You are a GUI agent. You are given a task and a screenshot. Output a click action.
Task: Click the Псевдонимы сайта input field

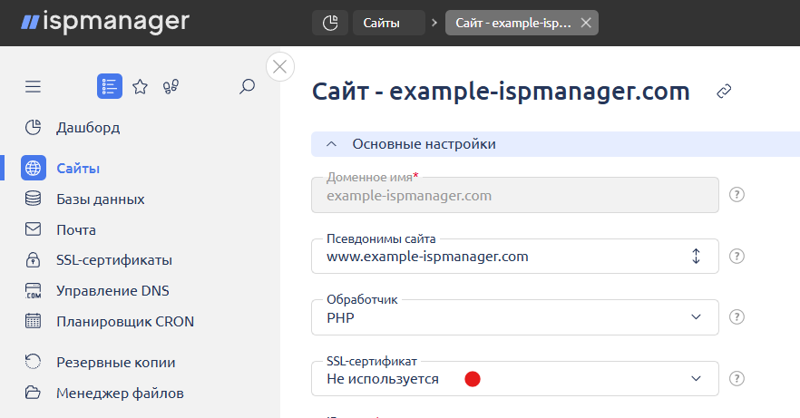pyautogui.click(x=515, y=257)
